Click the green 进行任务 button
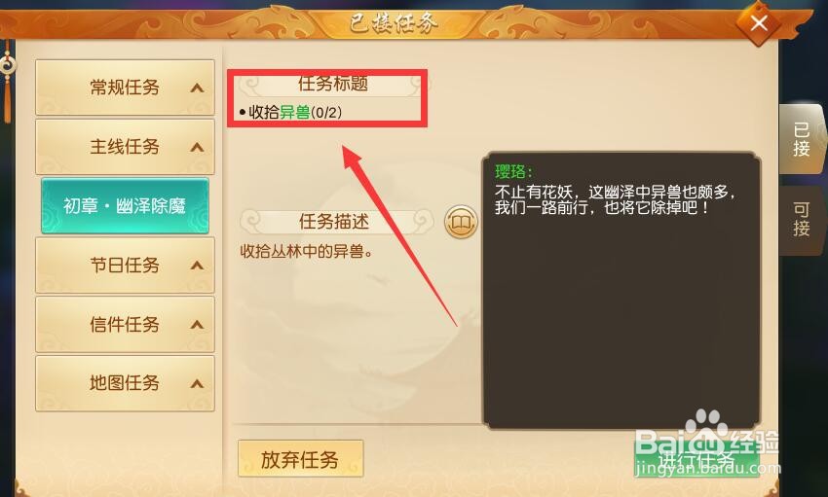The height and width of the screenshot is (497, 828). [696, 458]
